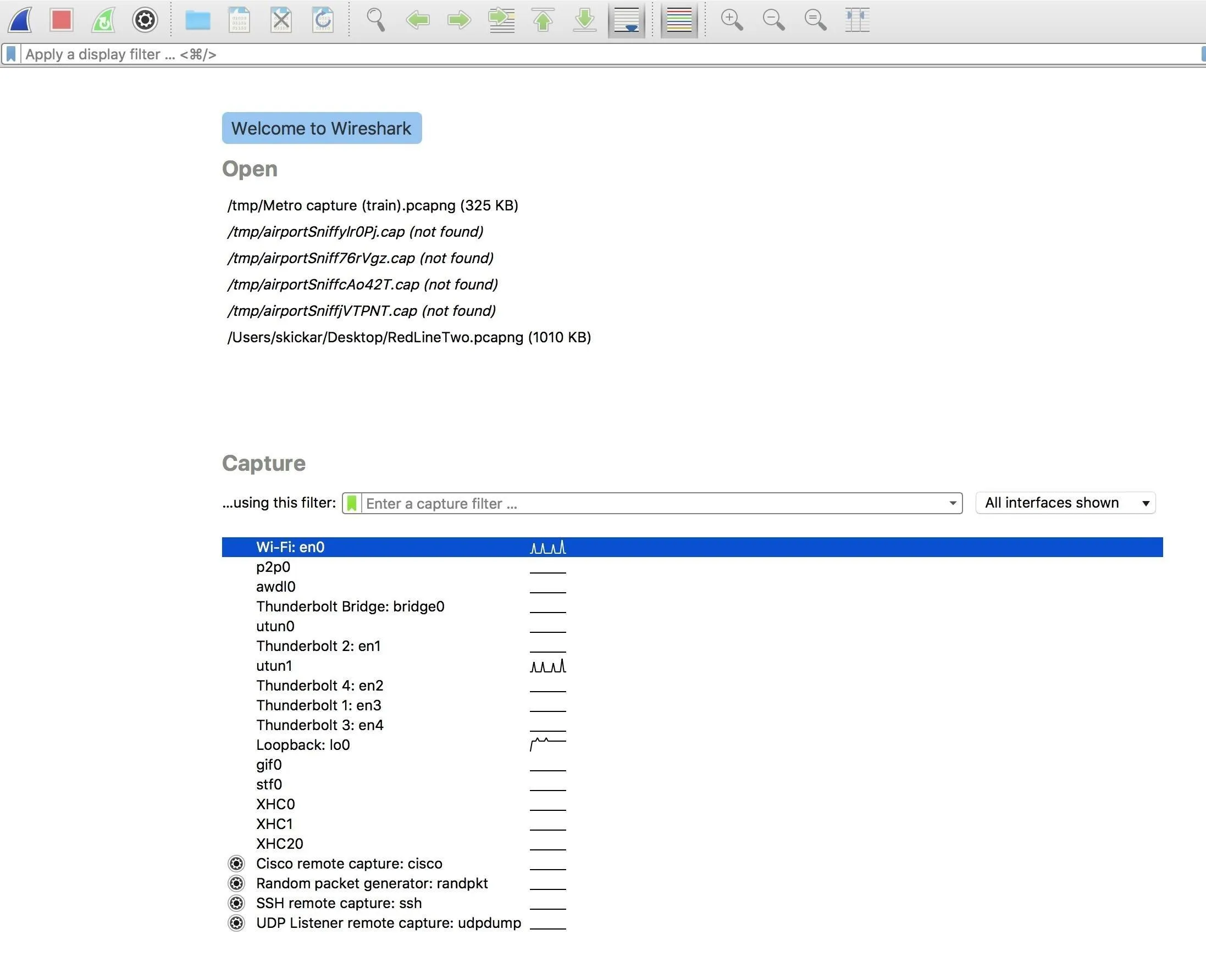Open randpkt generator settings gear
1206x957 pixels.
[236, 883]
